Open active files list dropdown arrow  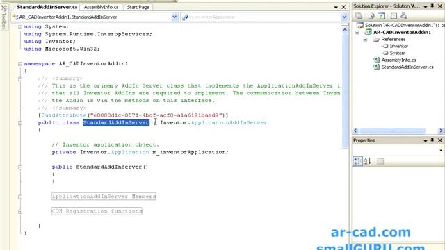pos(336,7)
